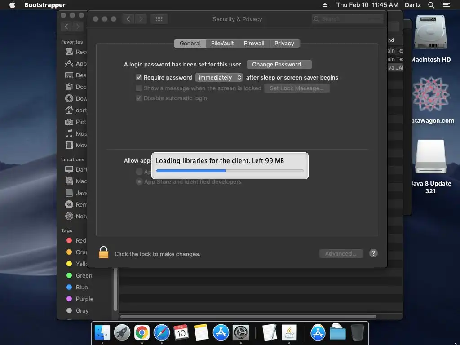The image size is (460, 345).
Task: Select the Blue tag in Finder
Action: coord(77,287)
